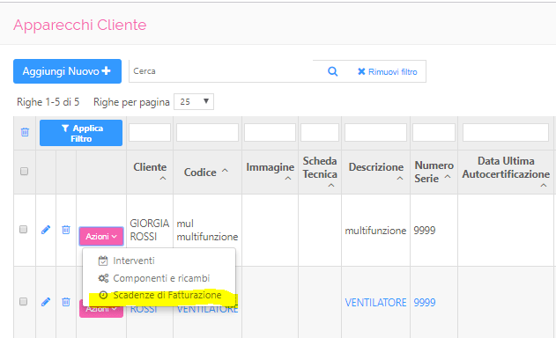Sort by Data Ultima Autocertificazione arrow
Viewport: 556px width, 338px height.
click(x=544, y=186)
